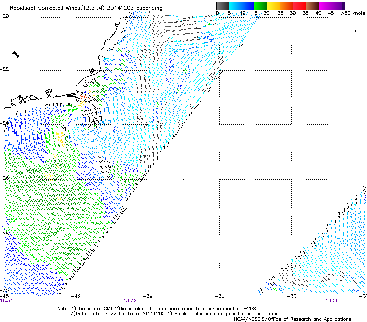
Task: Click the -39 longitude axis label
Action: pyautogui.click(x=148, y=296)
